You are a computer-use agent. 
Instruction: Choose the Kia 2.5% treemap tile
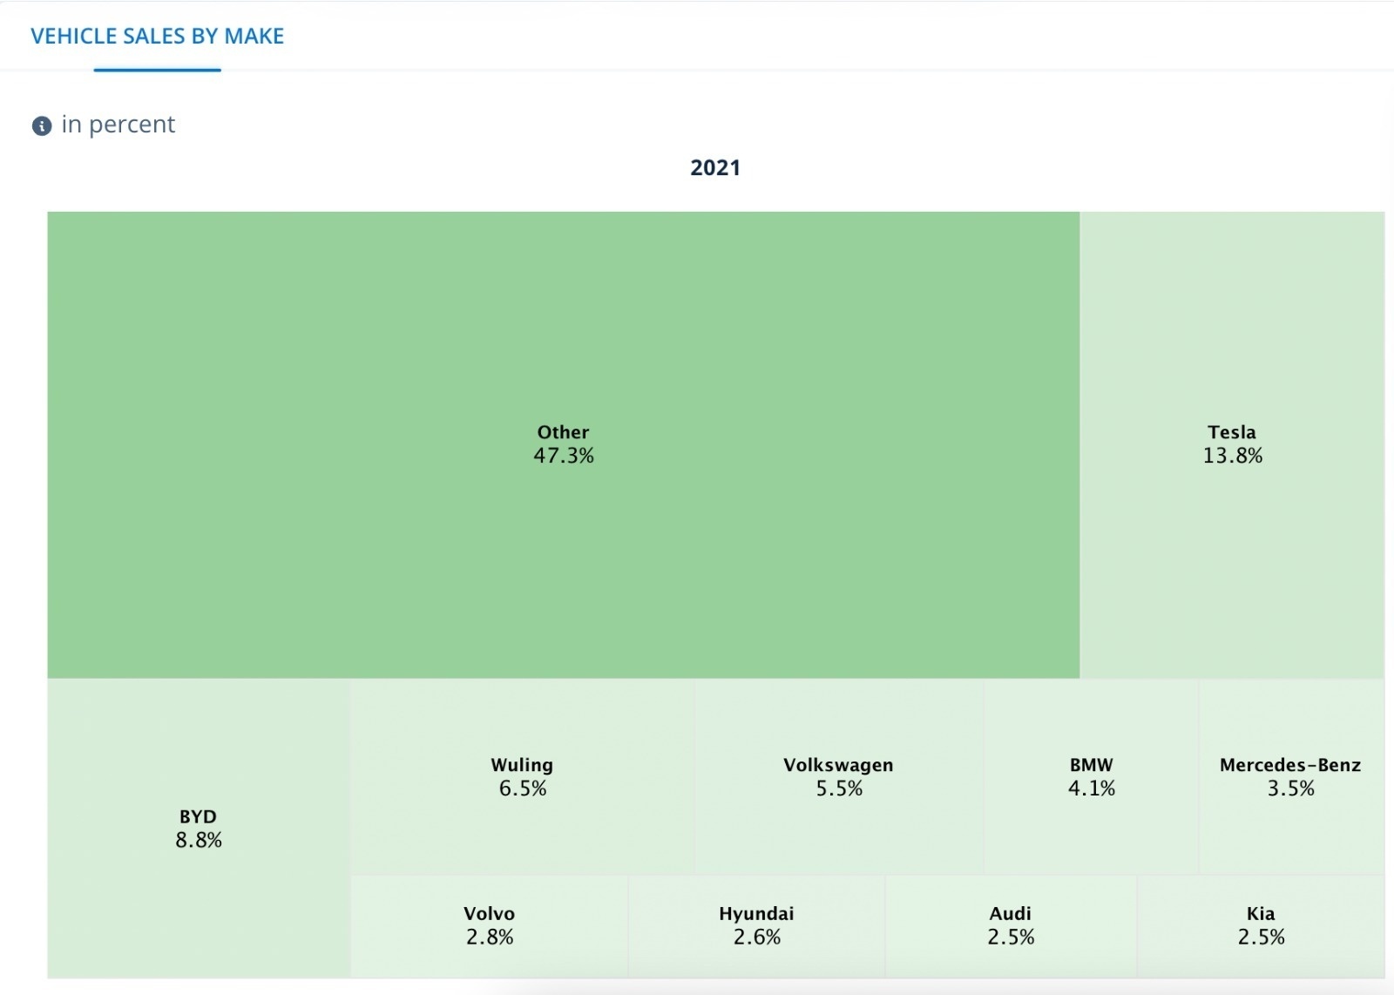1261,926
